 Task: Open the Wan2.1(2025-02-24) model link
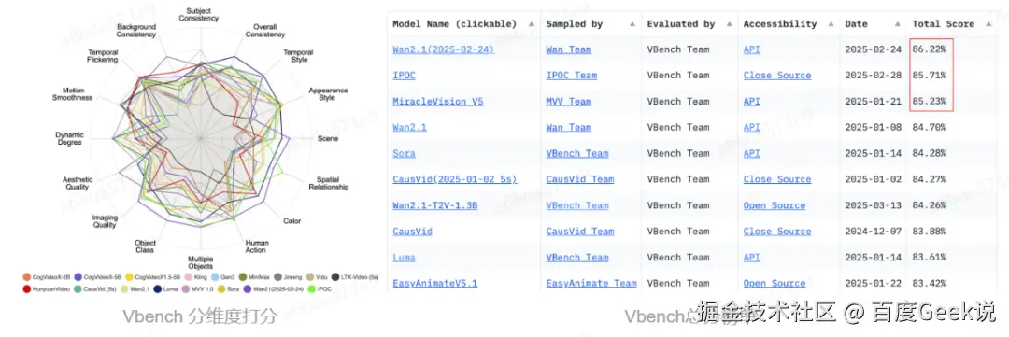444,49
